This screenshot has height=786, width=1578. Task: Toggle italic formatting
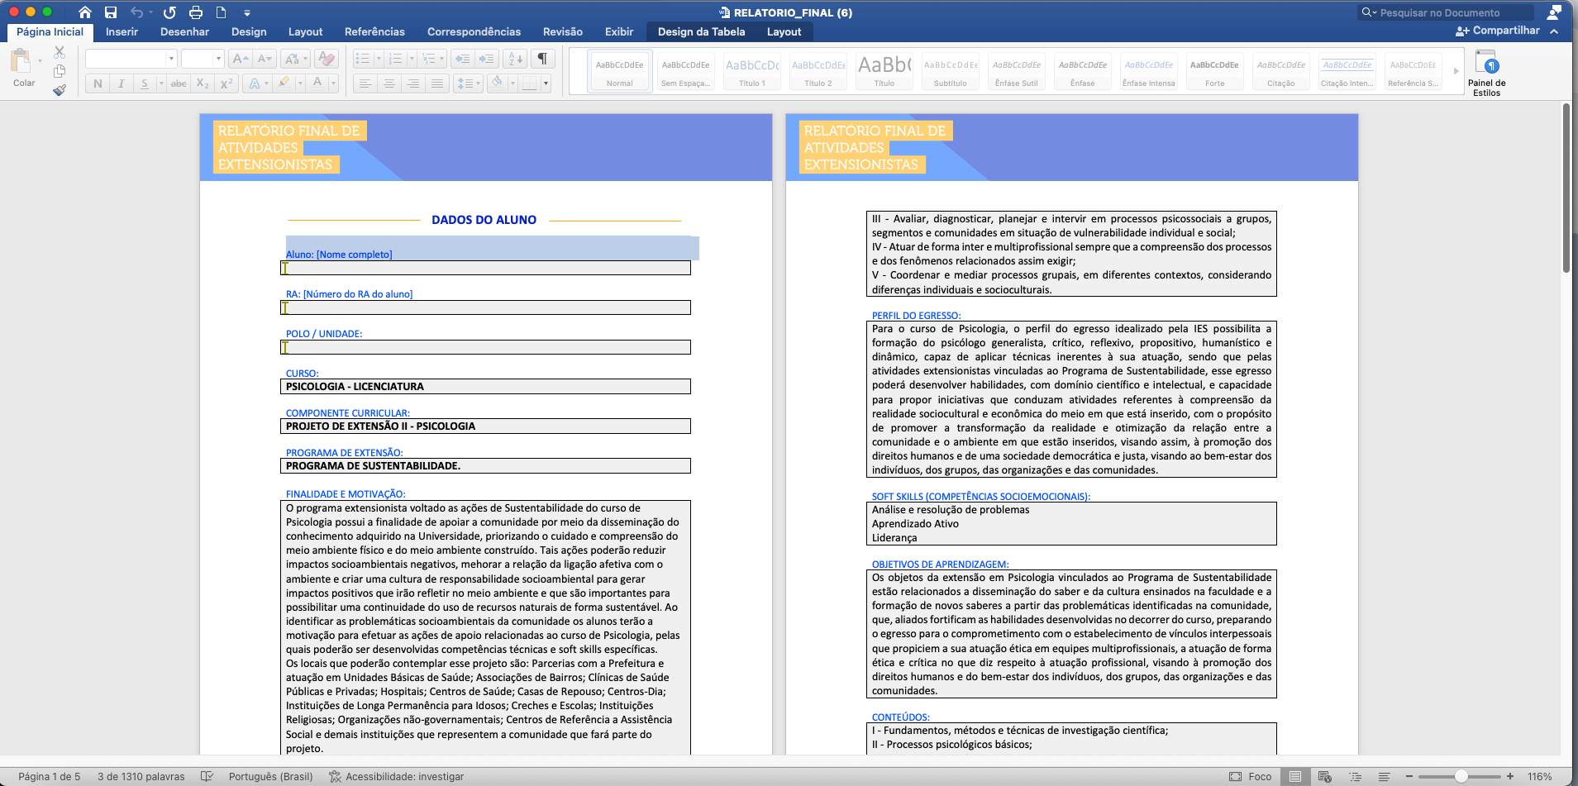tap(122, 83)
